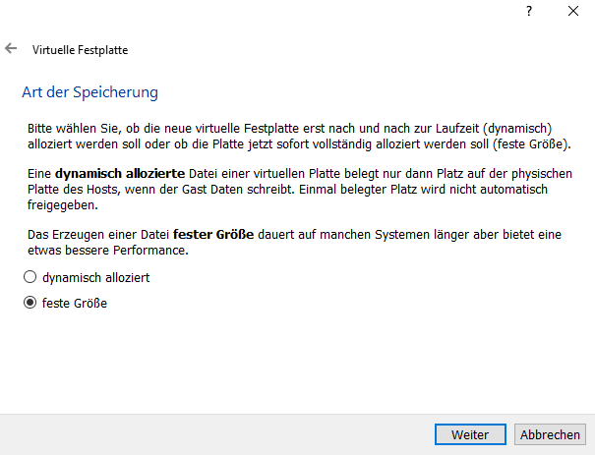The image size is (595, 455).
Task: Open help with the question mark icon
Action: [x=529, y=12]
